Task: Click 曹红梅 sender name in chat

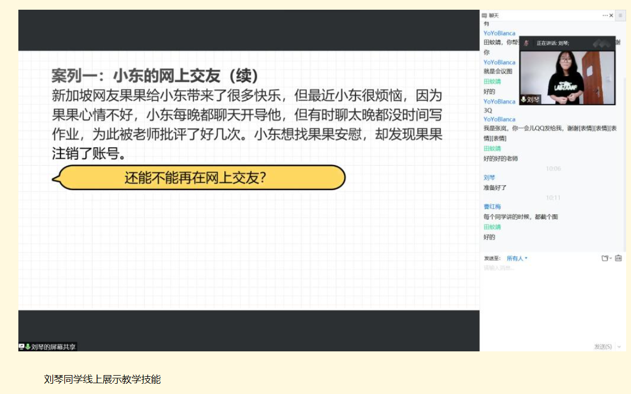Action: (492, 207)
